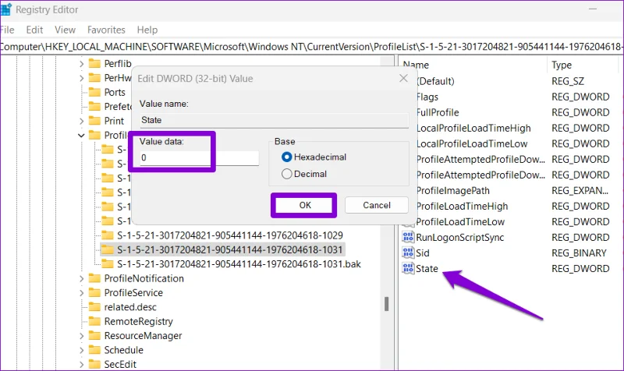This screenshot has width=624, height=371.
Task: Select the RemoteRegistry key
Action: click(x=139, y=321)
